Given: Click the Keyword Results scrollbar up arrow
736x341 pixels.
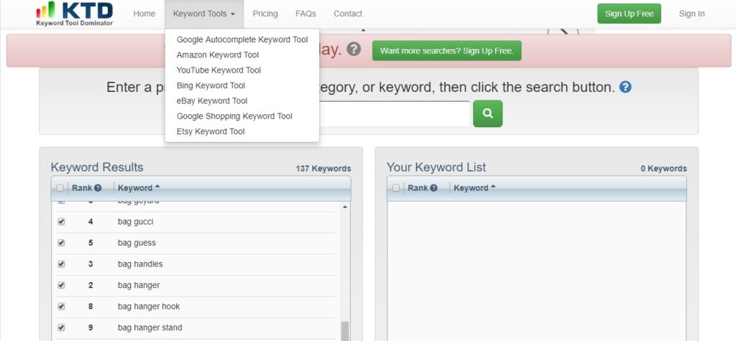Looking at the screenshot, I should tap(344, 207).
